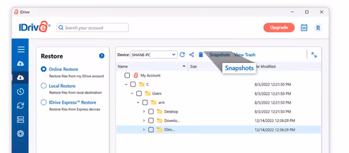Click the Users folder icon

point(148,93)
